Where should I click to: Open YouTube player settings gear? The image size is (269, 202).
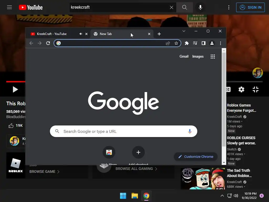[241, 89]
